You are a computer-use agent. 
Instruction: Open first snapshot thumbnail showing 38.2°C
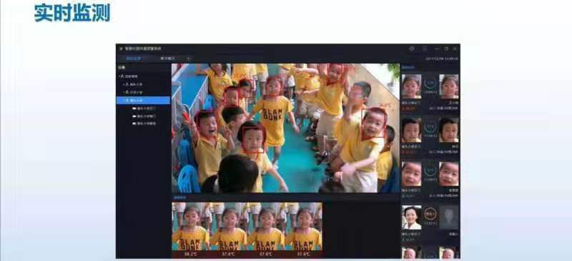191,230
